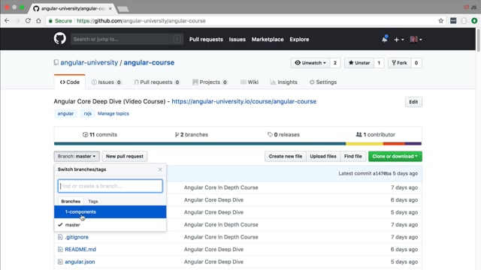Select the Branches tab in the popup
The height and width of the screenshot is (270, 481).
coord(71,201)
